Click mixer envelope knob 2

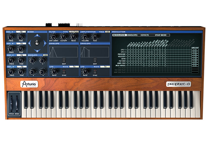click(42, 61)
